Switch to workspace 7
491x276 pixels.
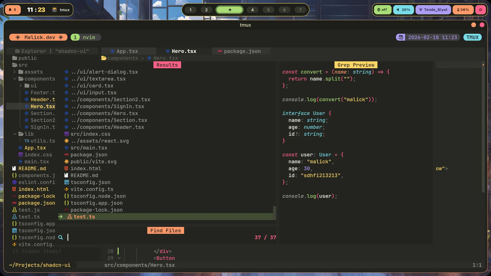(300, 10)
